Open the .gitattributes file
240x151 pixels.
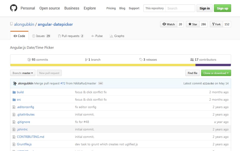click(26, 115)
